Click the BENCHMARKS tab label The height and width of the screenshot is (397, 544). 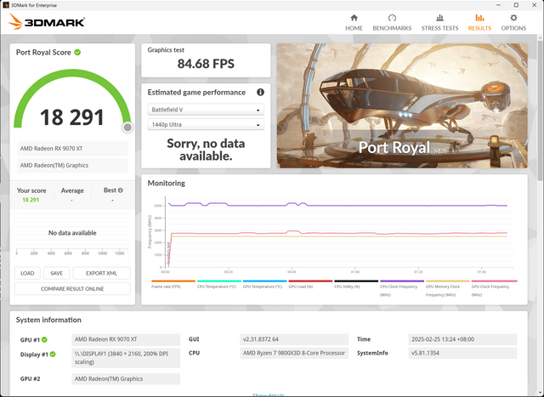[392, 28]
